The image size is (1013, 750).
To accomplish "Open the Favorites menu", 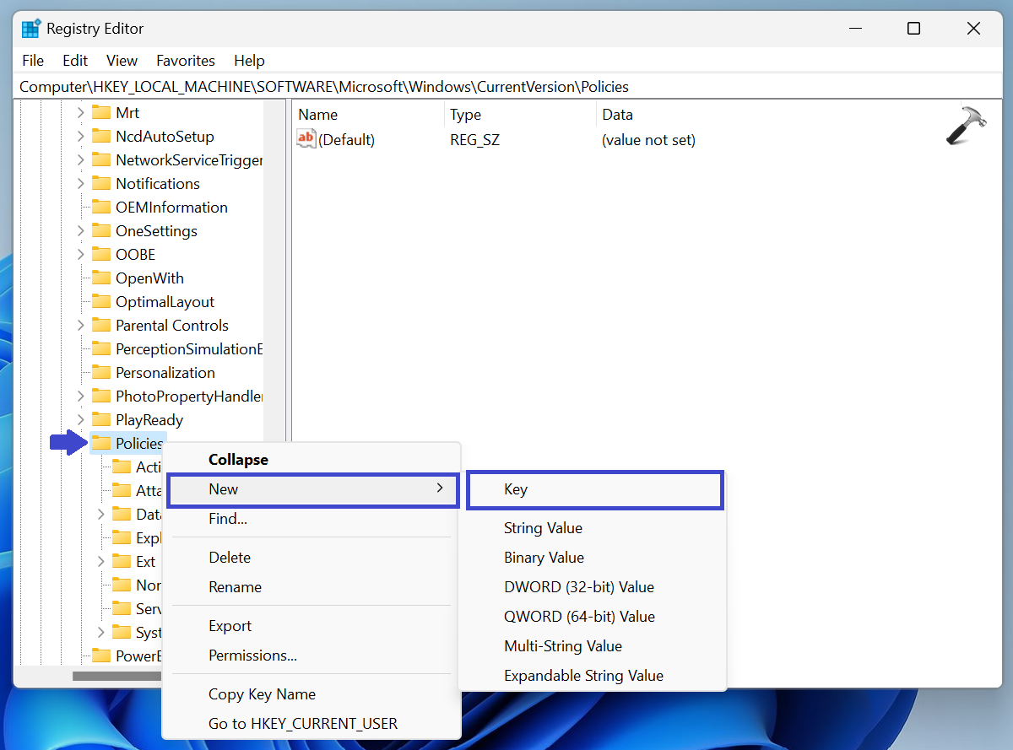I will 186,60.
